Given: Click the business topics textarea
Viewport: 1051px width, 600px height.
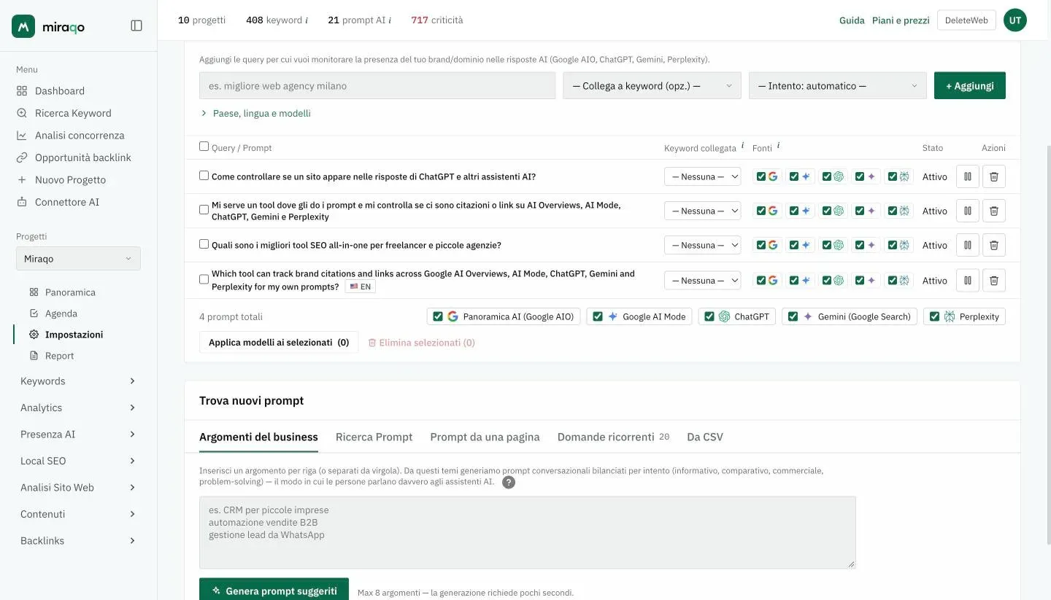Looking at the screenshot, I should pyautogui.click(x=527, y=532).
